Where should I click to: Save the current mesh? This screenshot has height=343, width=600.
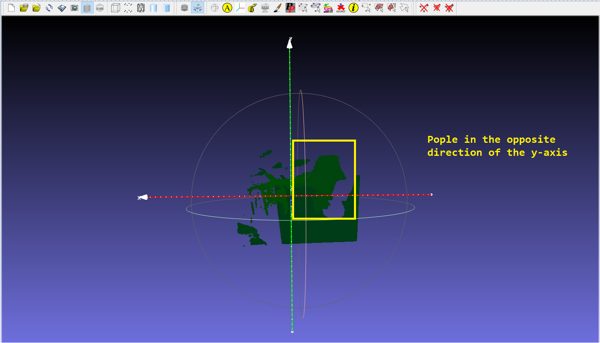click(62, 8)
